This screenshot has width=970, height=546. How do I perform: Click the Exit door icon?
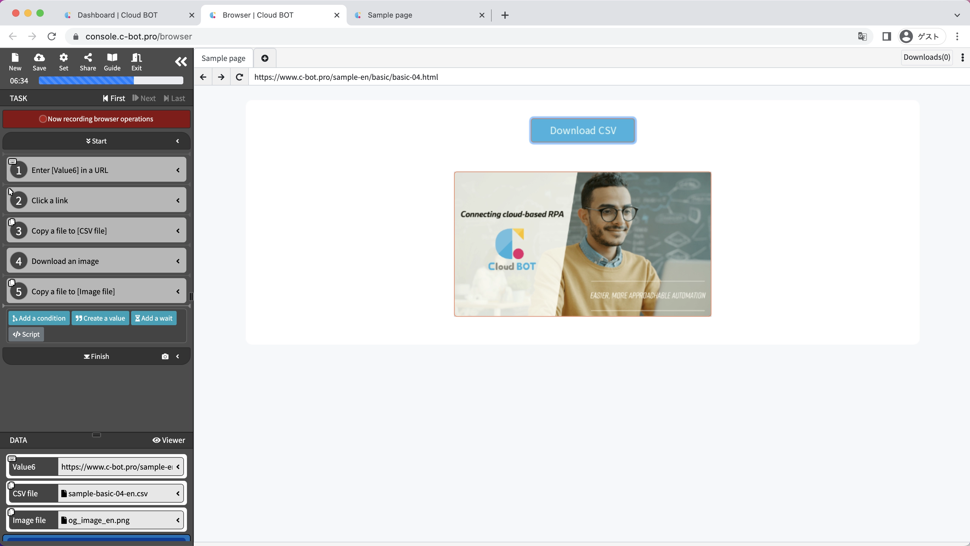click(x=136, y=61)
